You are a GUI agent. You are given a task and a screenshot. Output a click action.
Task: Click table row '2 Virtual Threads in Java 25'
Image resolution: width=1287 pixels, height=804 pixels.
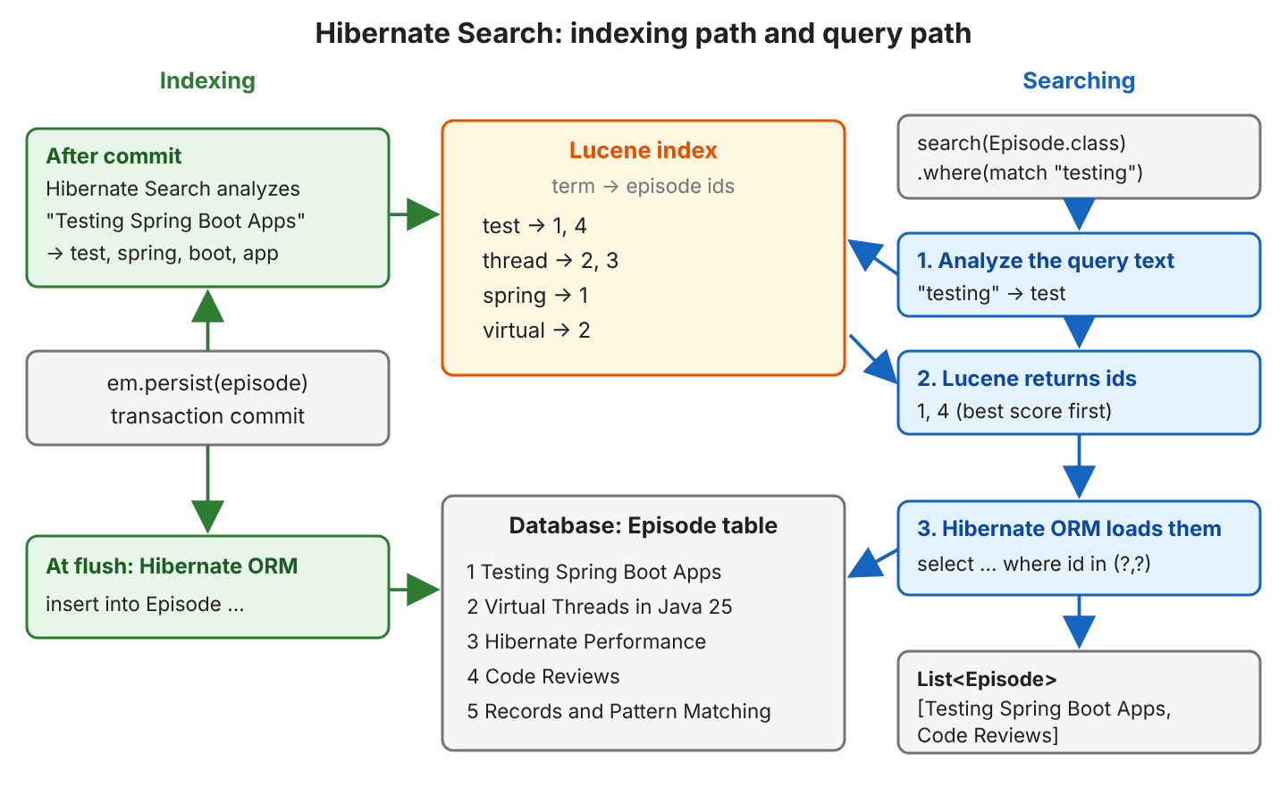[x=600, y=607]
